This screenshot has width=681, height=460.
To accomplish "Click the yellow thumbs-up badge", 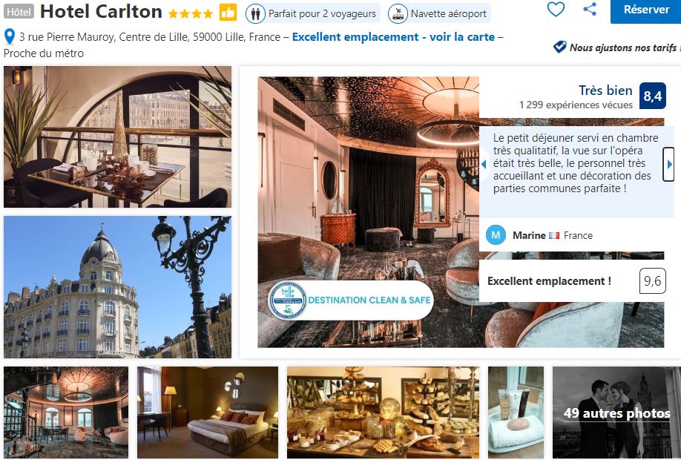I will click(228, 13).
